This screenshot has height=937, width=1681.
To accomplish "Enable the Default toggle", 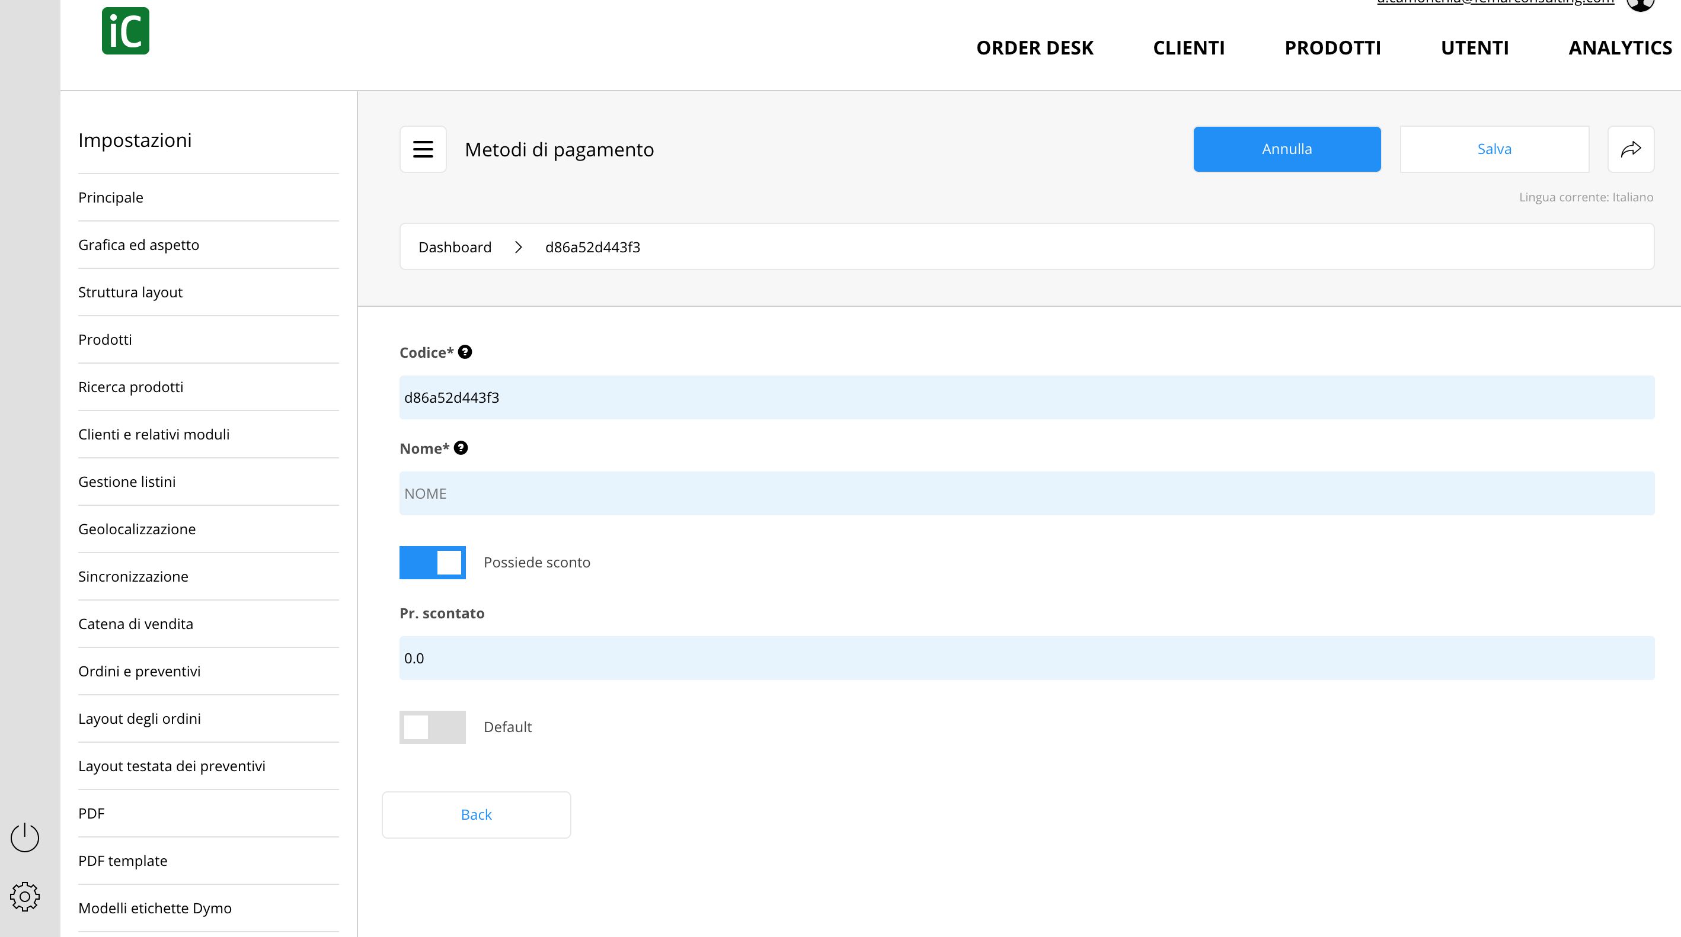I will pos(433,727).
